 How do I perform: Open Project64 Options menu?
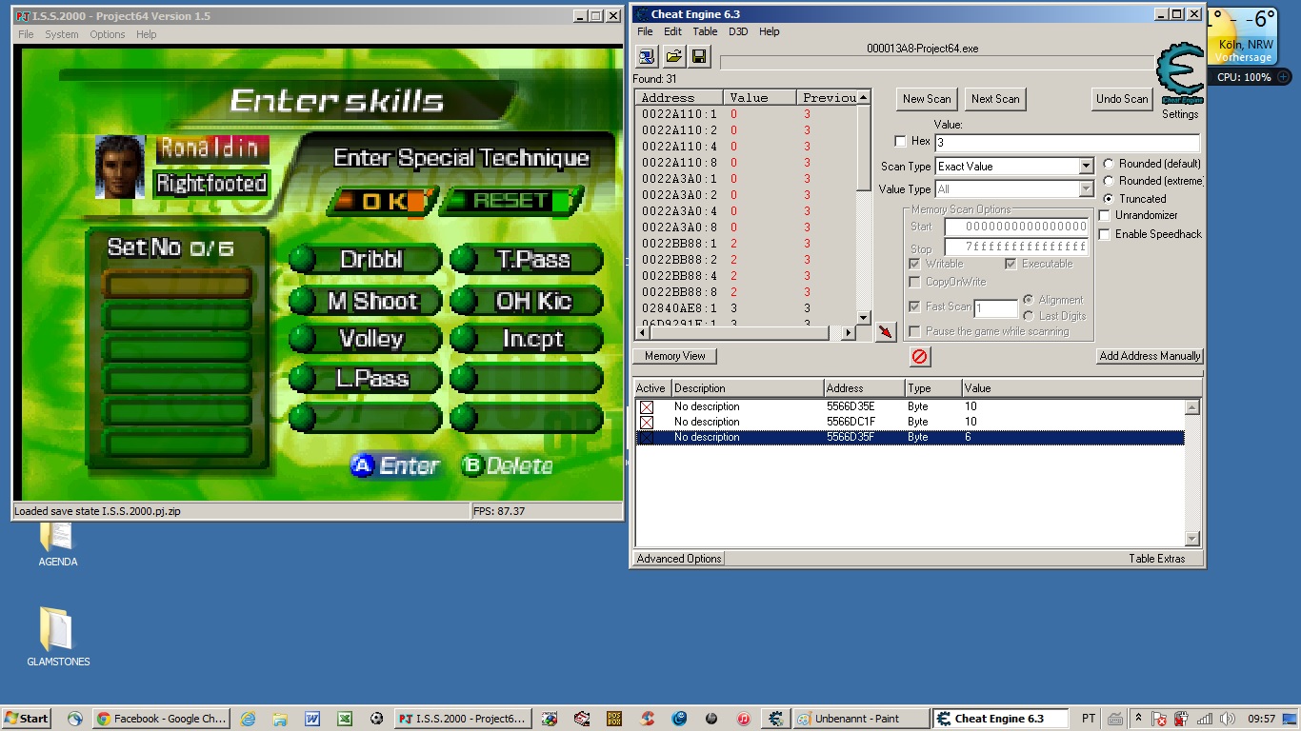[x=108, y=34]
